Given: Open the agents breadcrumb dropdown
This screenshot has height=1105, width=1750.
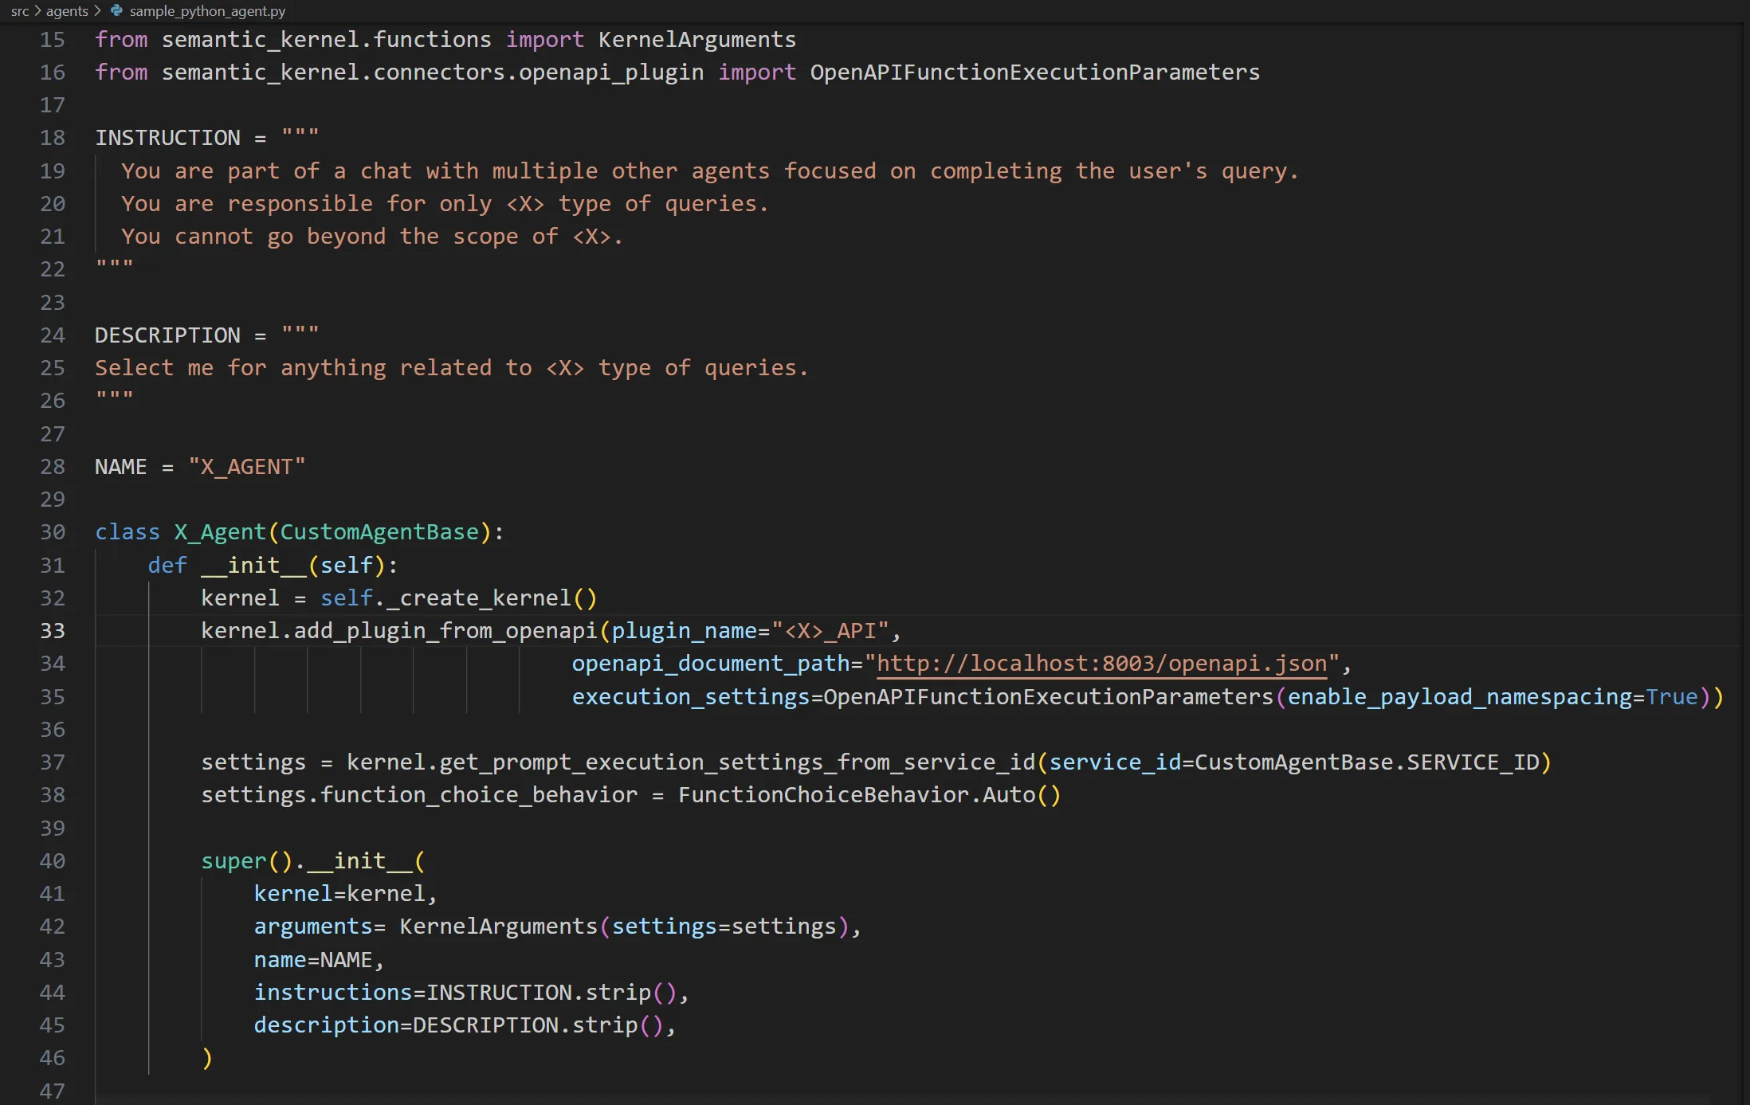Looking at the screenshot, I should coord(66,10).
